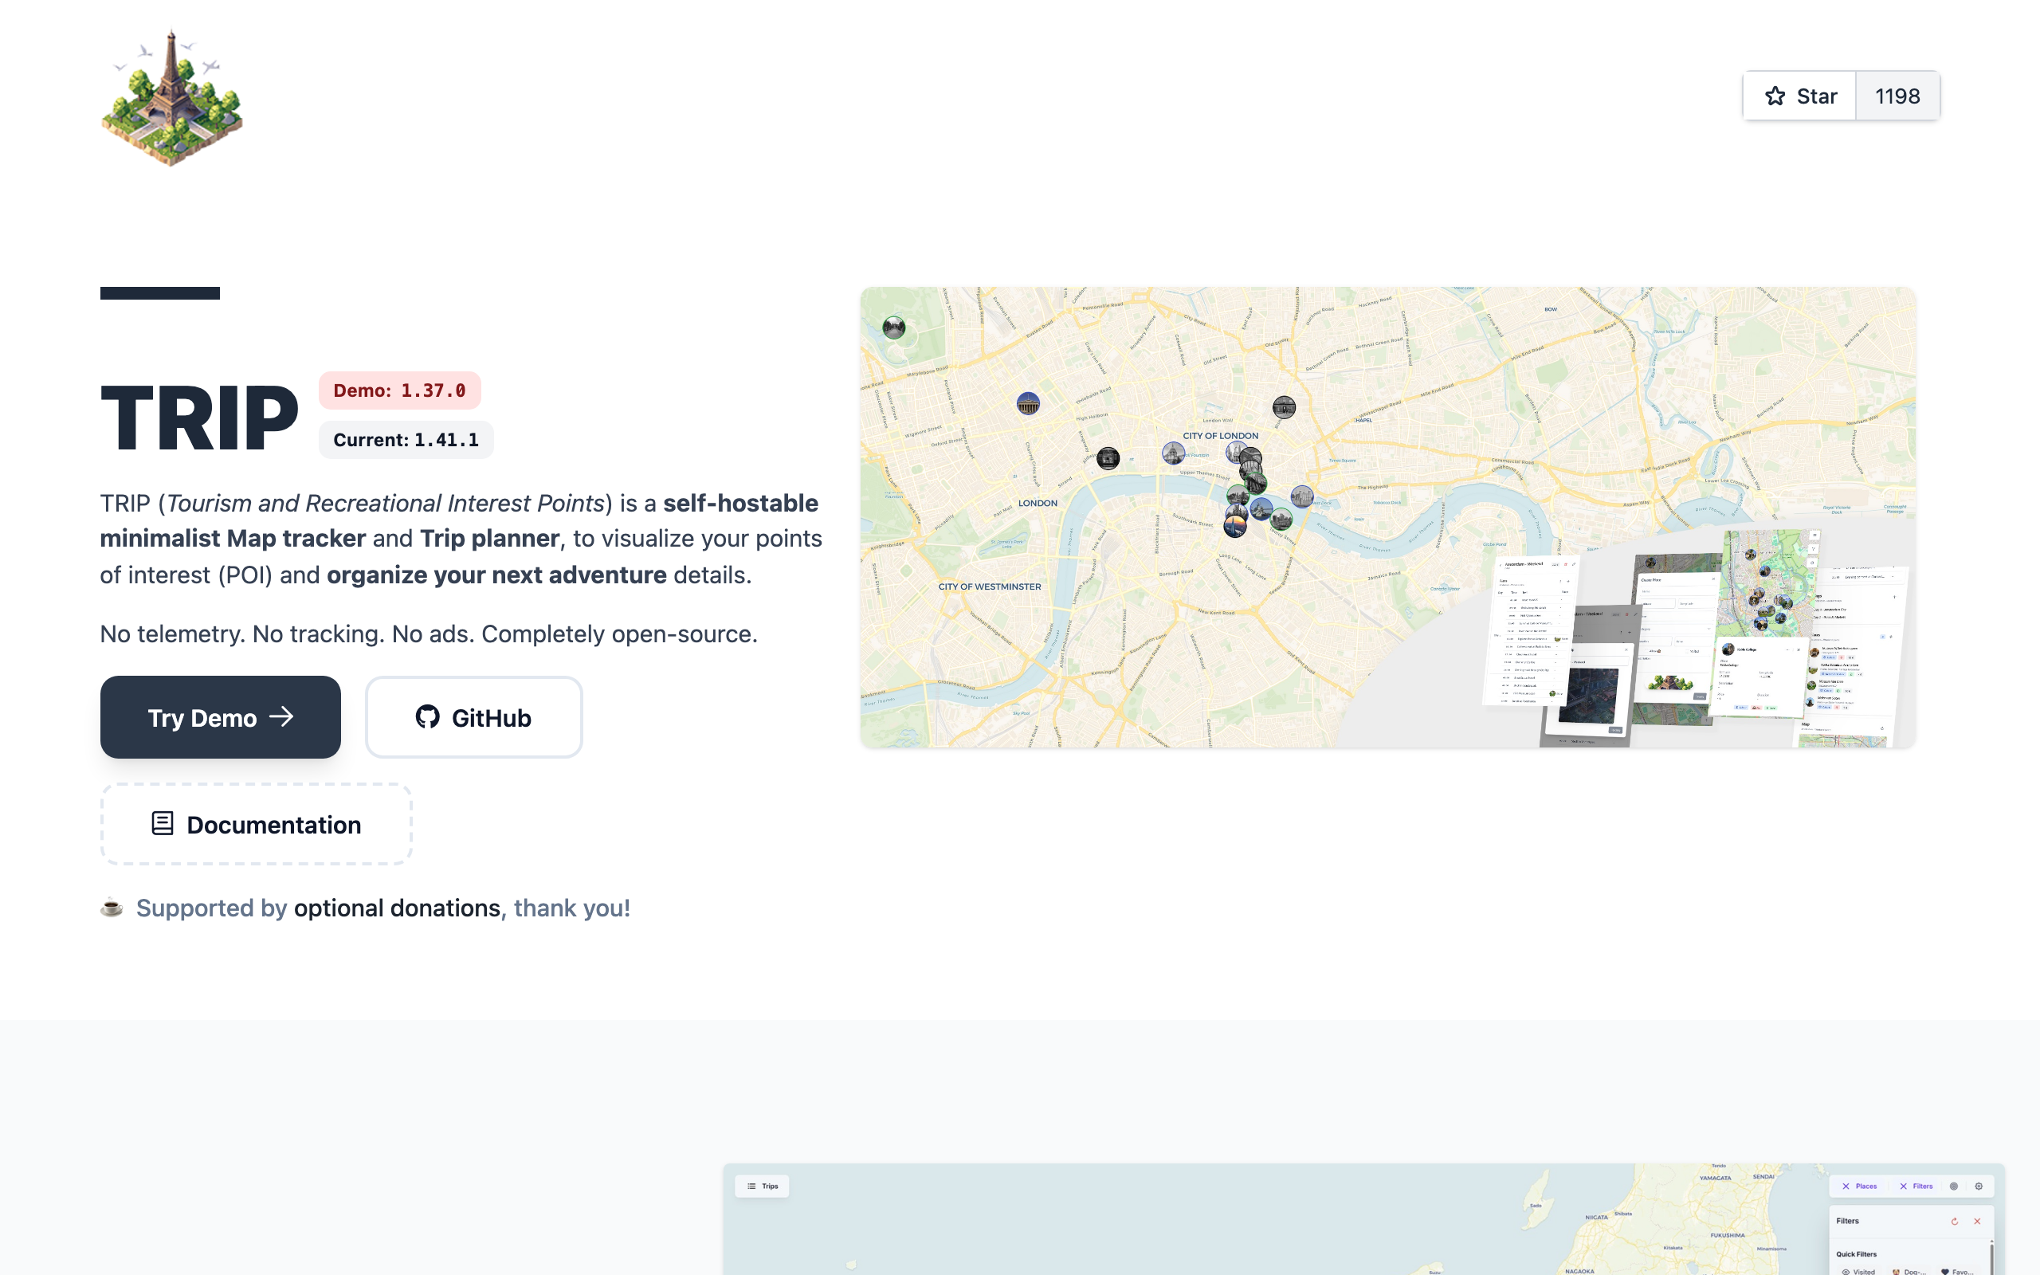
Task: Follow the optional donations link
Action: [x=397, y=908]
